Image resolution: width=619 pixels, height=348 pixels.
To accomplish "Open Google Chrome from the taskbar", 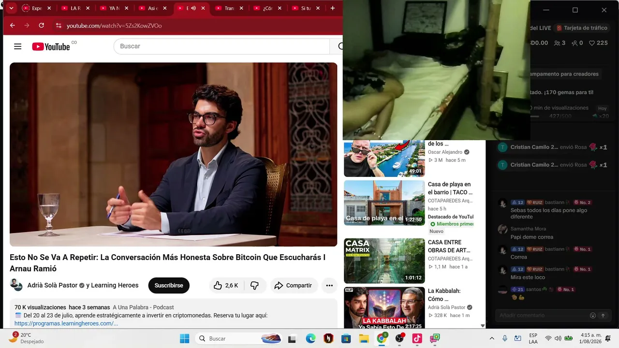I will click(382, 339).
